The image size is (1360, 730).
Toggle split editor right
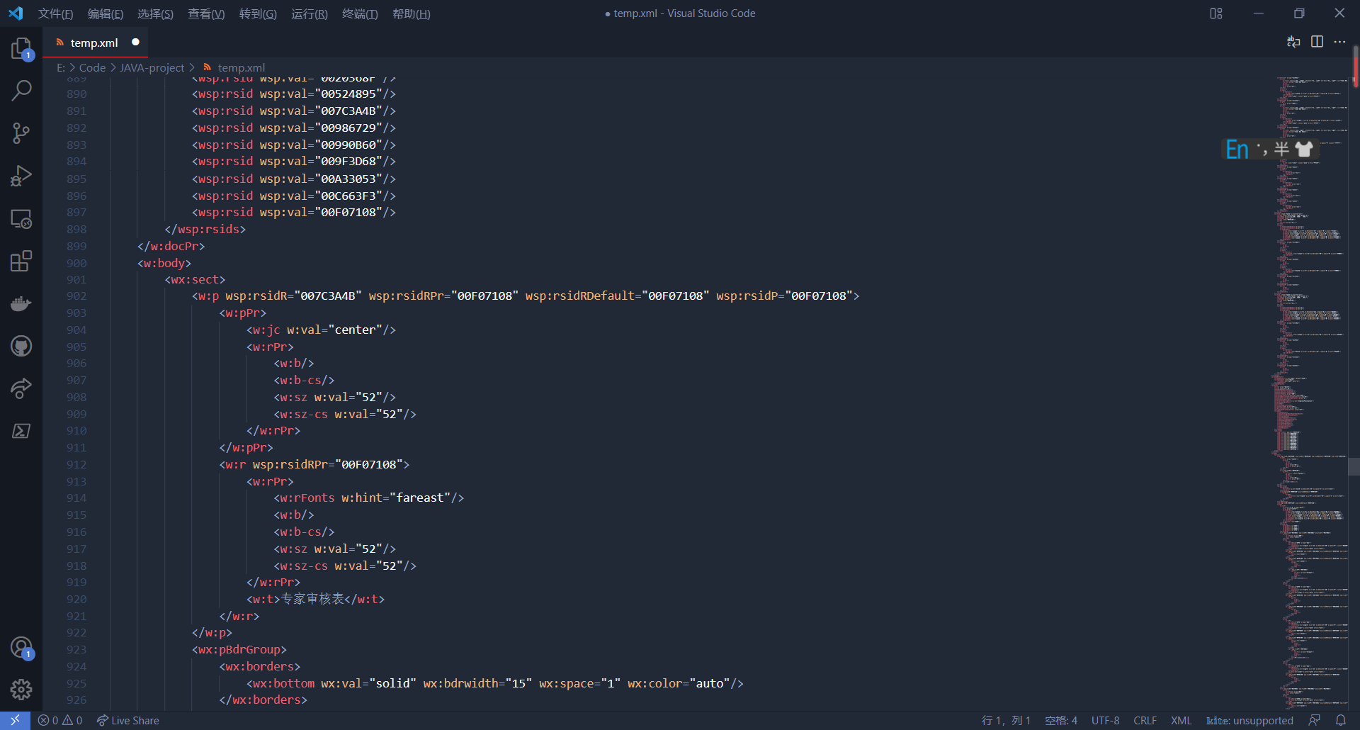click(x=1317, y=42)
